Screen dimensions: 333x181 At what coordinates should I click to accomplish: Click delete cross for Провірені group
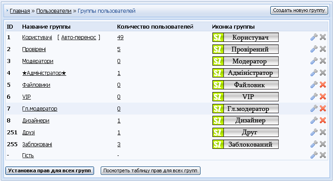click(323, 49)
